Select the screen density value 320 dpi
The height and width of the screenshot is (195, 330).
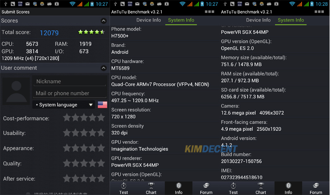coord(119,133)
